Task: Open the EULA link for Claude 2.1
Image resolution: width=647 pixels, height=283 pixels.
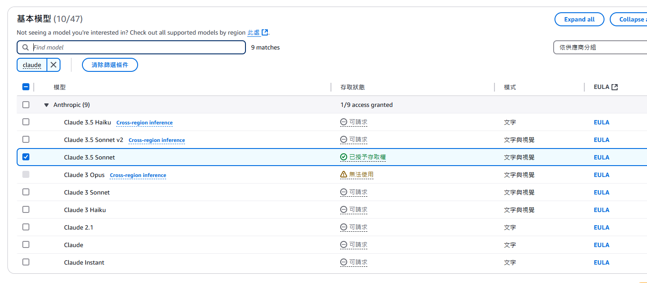Action: (601, 227)
